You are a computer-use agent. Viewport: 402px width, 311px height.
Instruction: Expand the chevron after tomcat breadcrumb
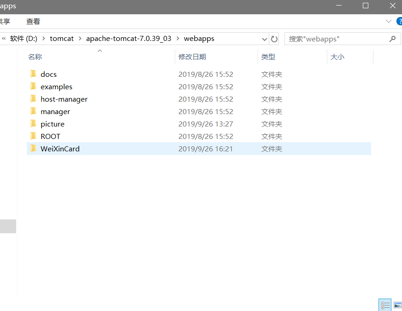pyautogui.click(x=80, y=39)
